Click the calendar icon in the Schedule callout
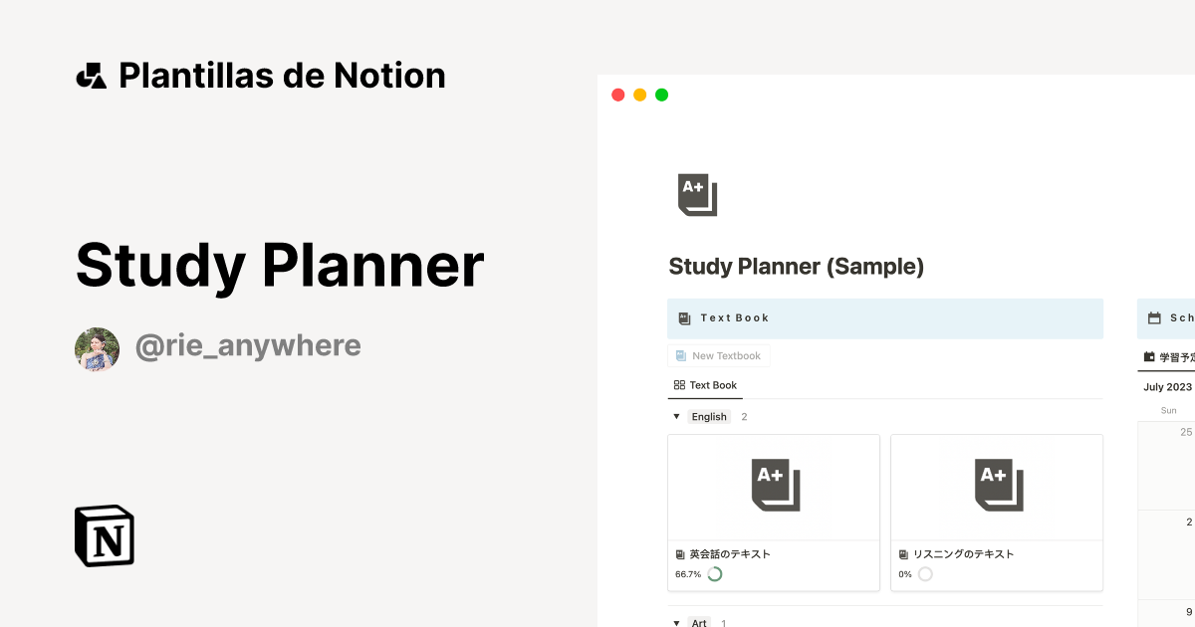The width and height of the screenshot is (1195, 627). 1152,317
